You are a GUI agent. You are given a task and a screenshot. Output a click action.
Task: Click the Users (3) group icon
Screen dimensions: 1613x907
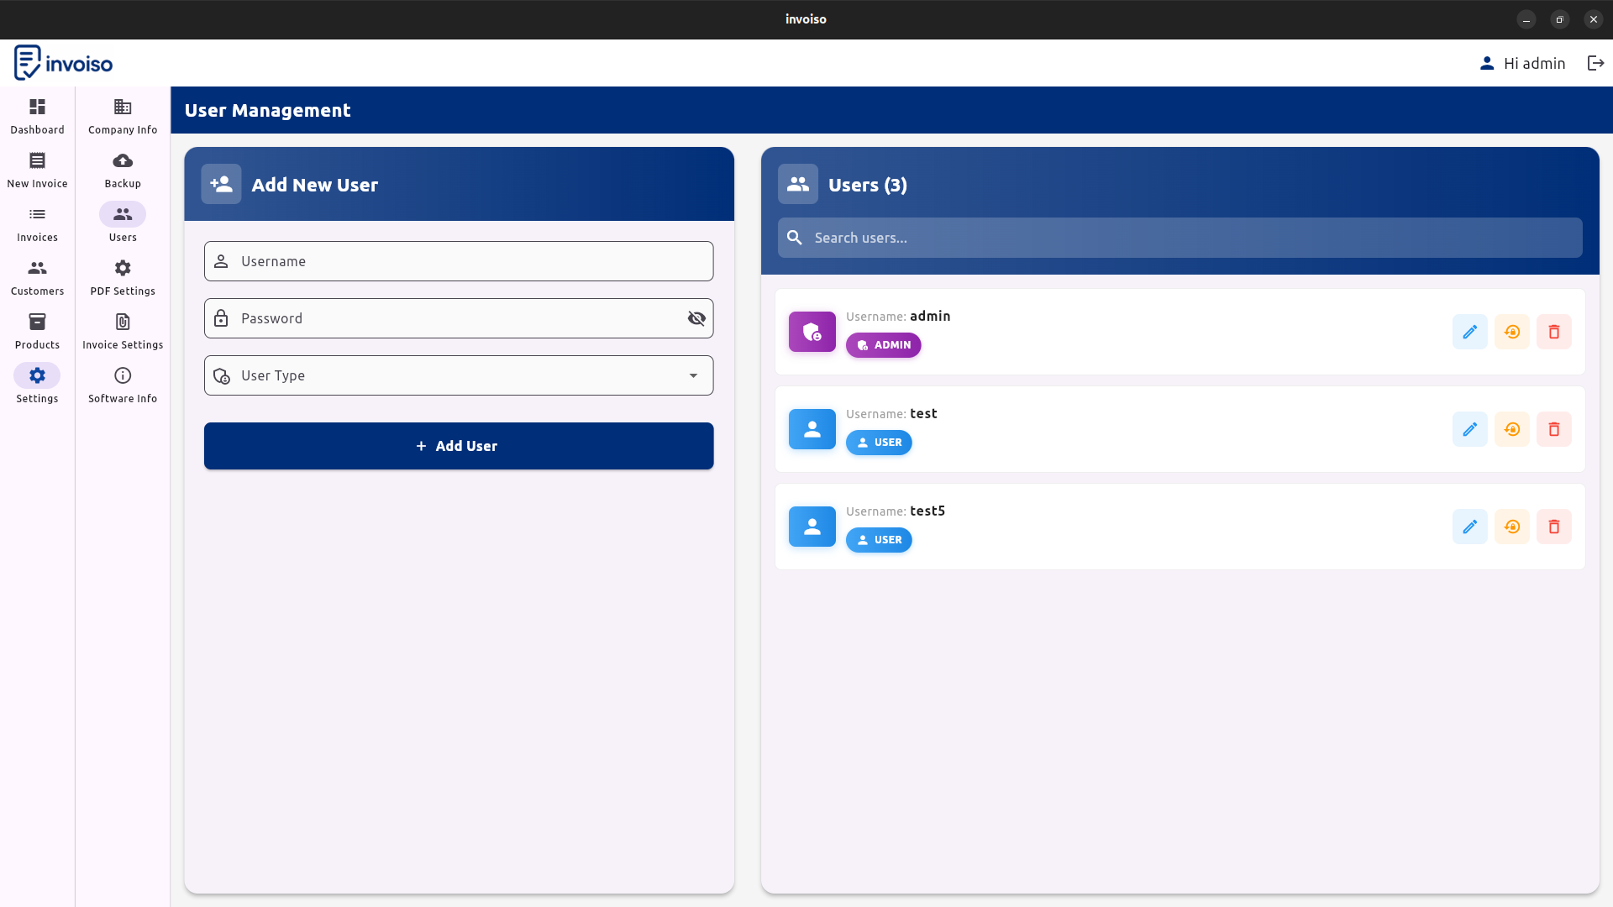pos(798,184)
